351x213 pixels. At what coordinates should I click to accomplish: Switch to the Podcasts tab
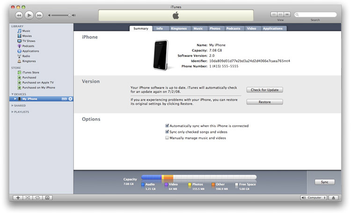coord(233,28)
